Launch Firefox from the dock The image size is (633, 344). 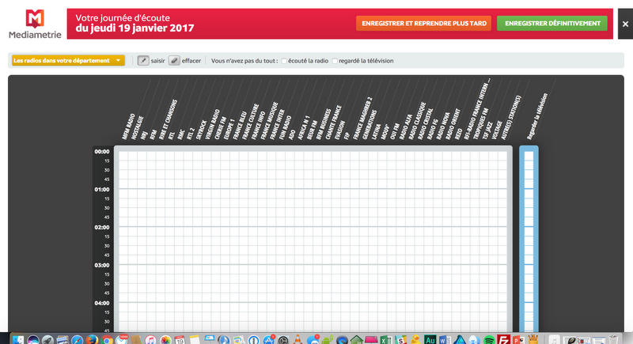coord(92,339)
